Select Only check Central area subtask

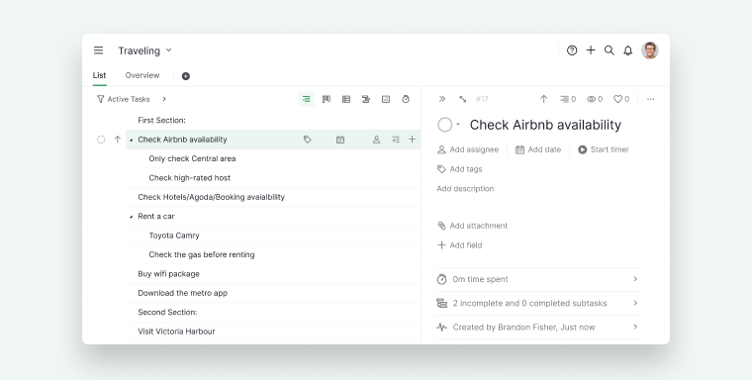[x=273, y=158]
